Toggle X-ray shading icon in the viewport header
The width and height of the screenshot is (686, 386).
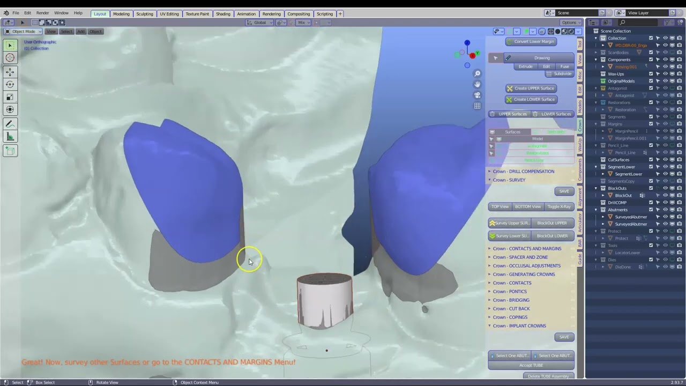pos(542,31)
